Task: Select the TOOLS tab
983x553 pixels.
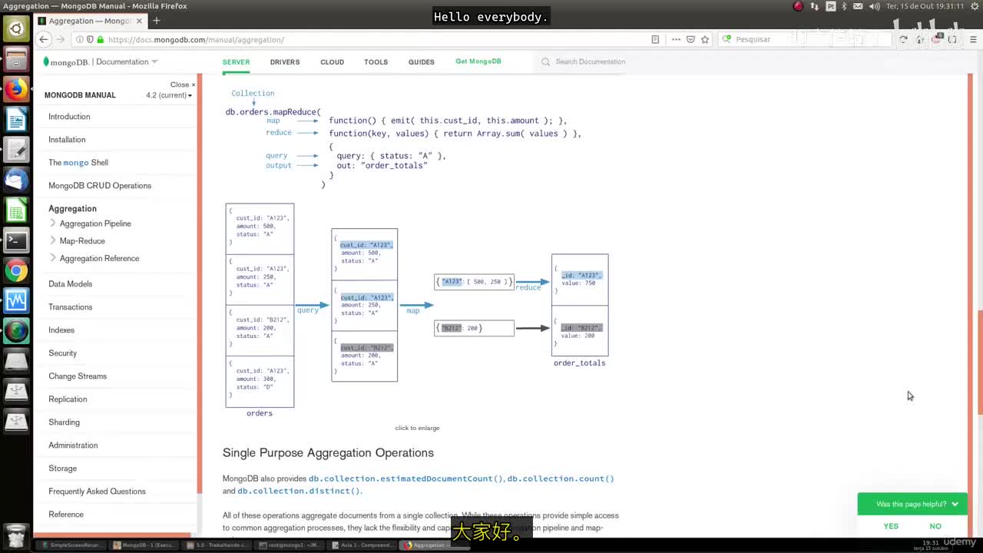Action: tap(376, 62)
